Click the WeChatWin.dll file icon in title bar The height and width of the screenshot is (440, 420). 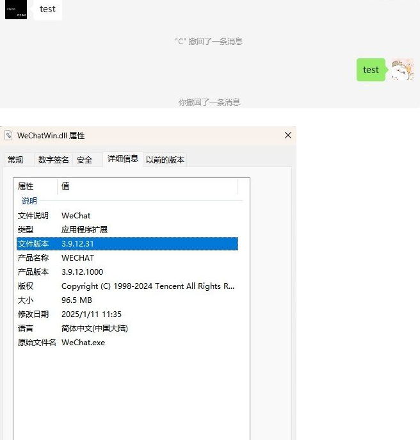tap(8, 135)
